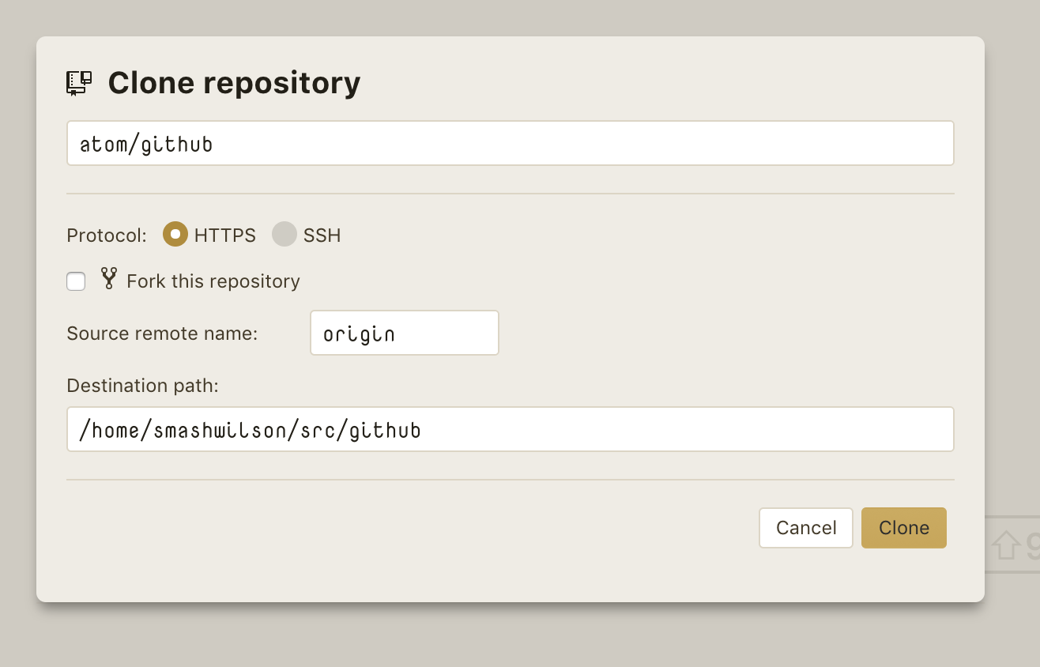Enable the Fork this repository checkbox
This screenshot has width=1040, height=667.
click(x=76, y=281)
